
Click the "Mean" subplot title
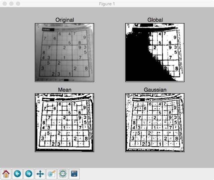point(65,90)
